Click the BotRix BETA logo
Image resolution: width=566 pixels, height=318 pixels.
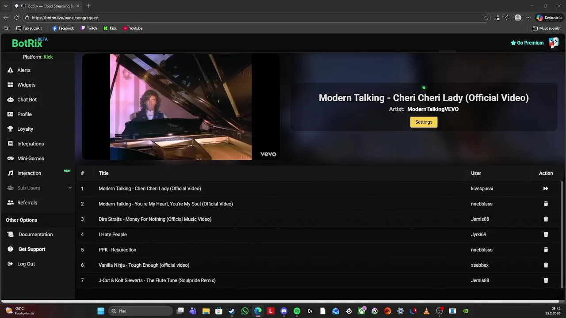pos(29,42)
